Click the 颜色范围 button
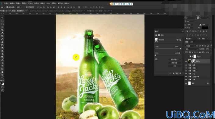Image resolution: width=215 pixels, height=119 pixels. click(175, 63)
